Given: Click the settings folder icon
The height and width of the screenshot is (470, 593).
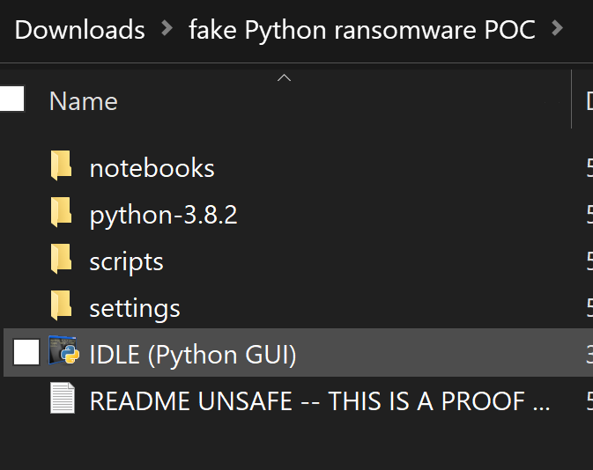Looking at the screenshot, I should (61, 307).
